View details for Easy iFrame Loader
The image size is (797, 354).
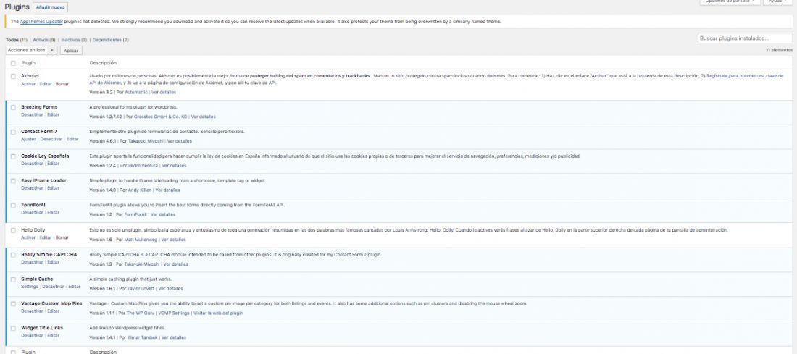(x=168, y=190)
